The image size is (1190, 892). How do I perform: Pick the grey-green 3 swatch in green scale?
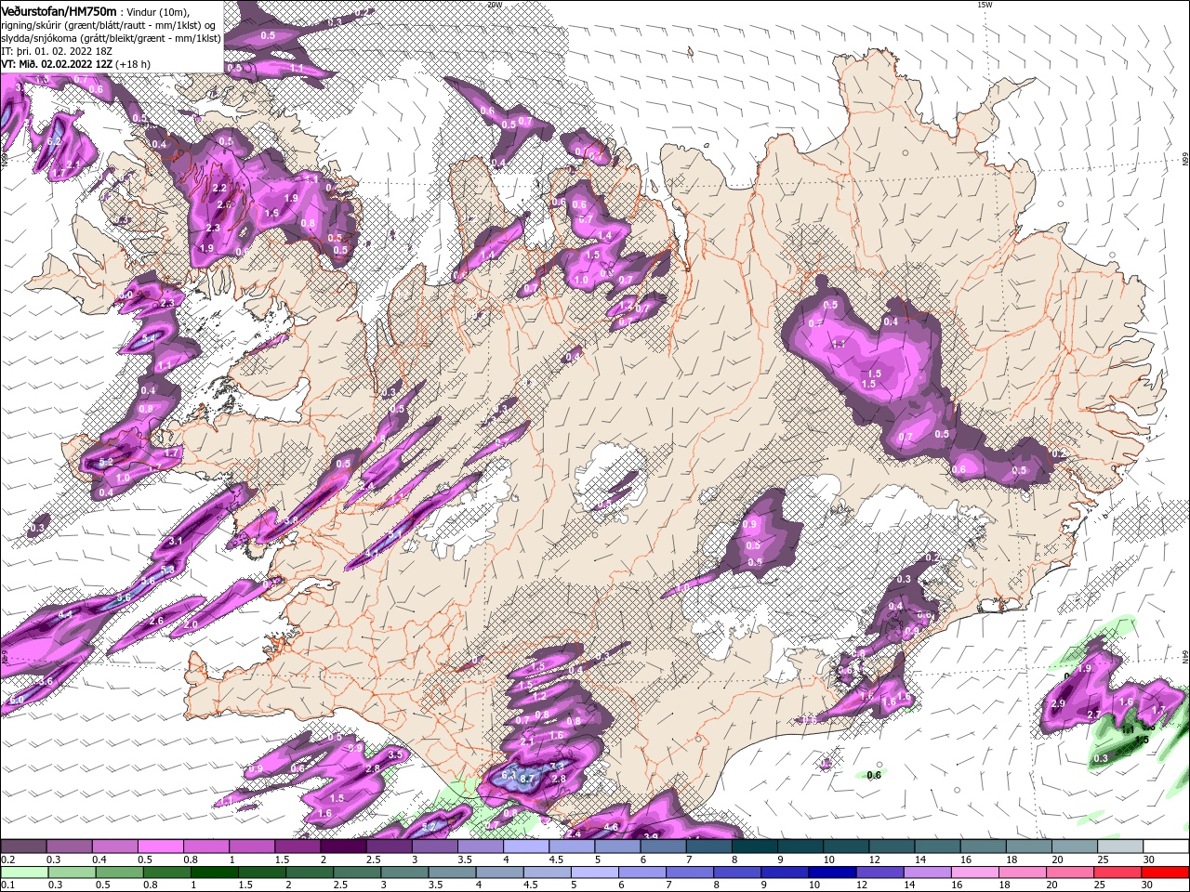coord(403,872)
